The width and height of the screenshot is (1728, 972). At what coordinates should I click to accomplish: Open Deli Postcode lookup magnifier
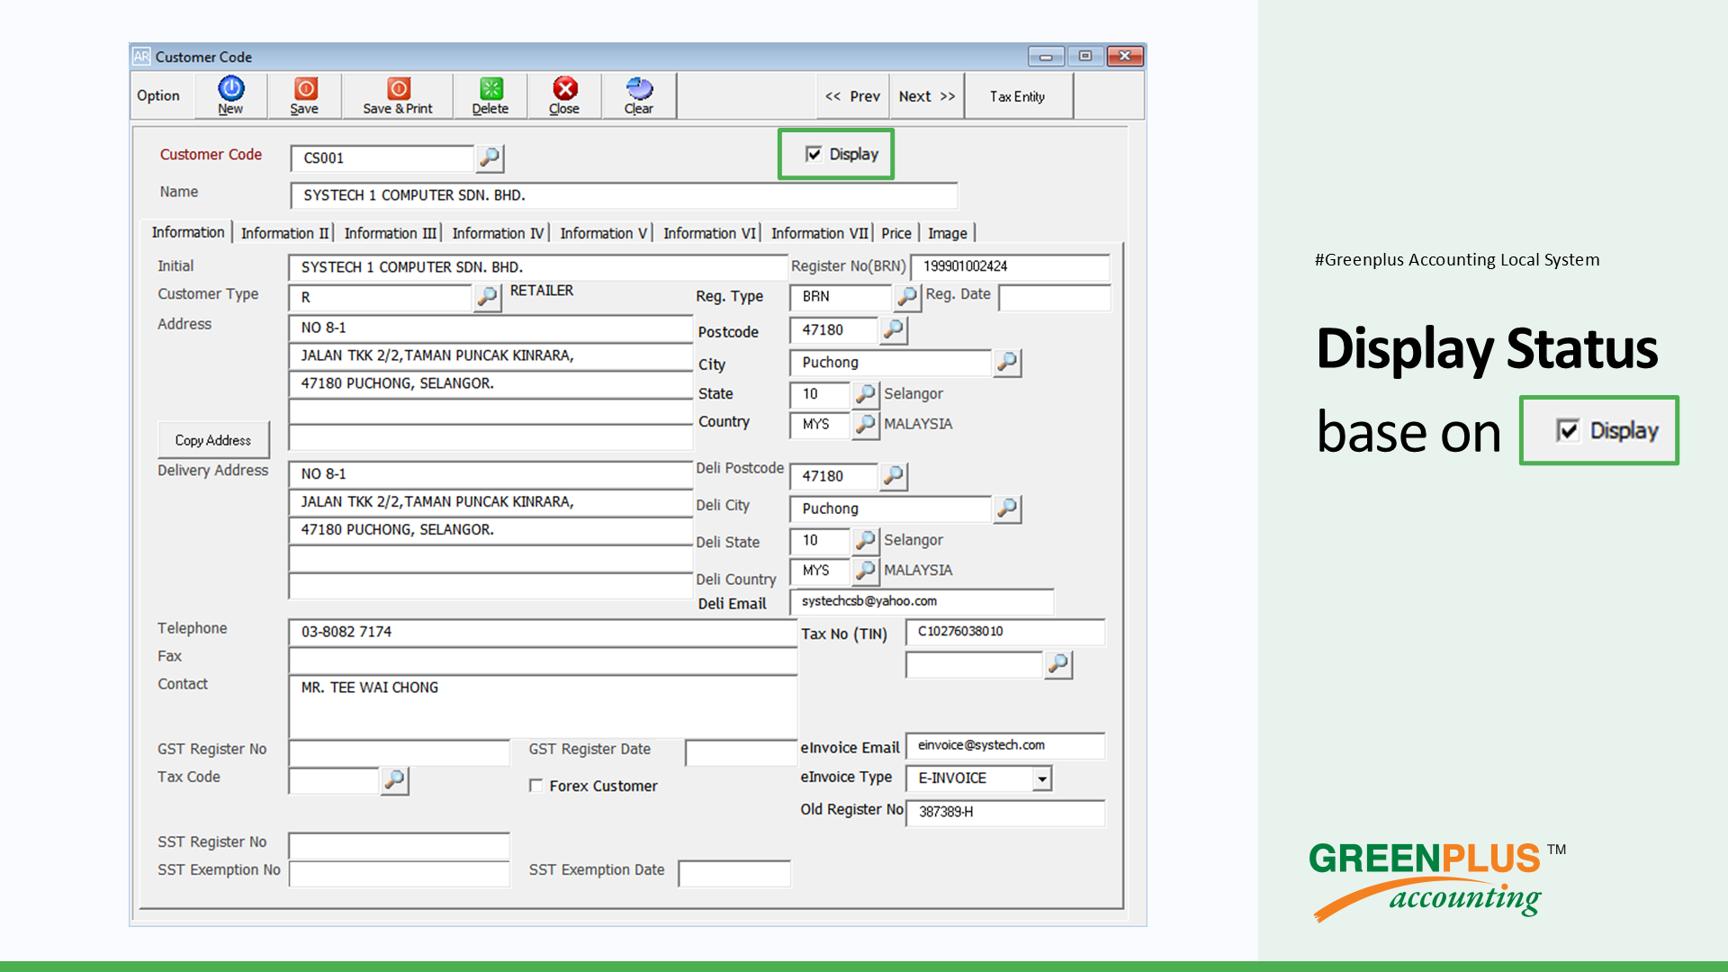(x=894, y=476)
